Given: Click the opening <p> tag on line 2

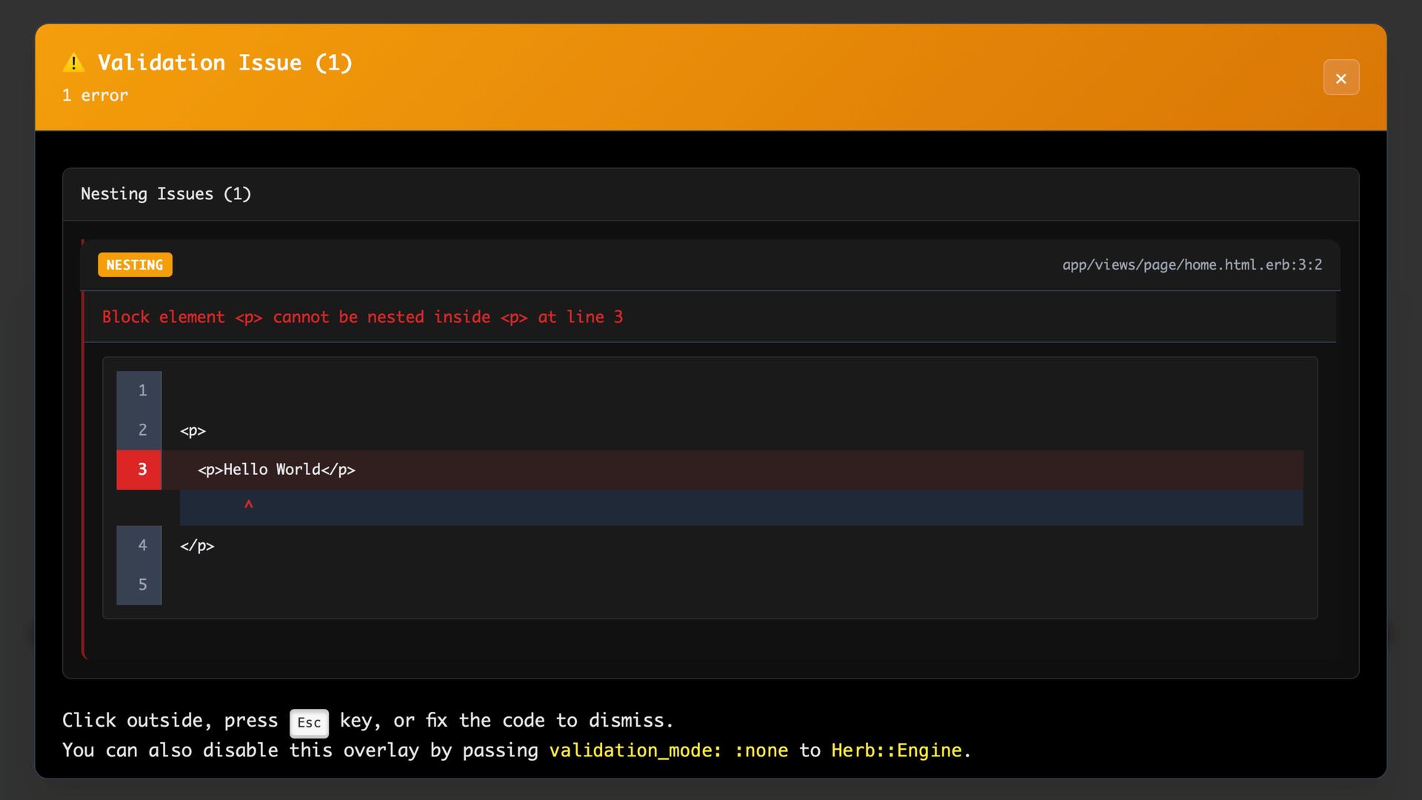Looking at the screenshot, I should (x=193, y=431).
